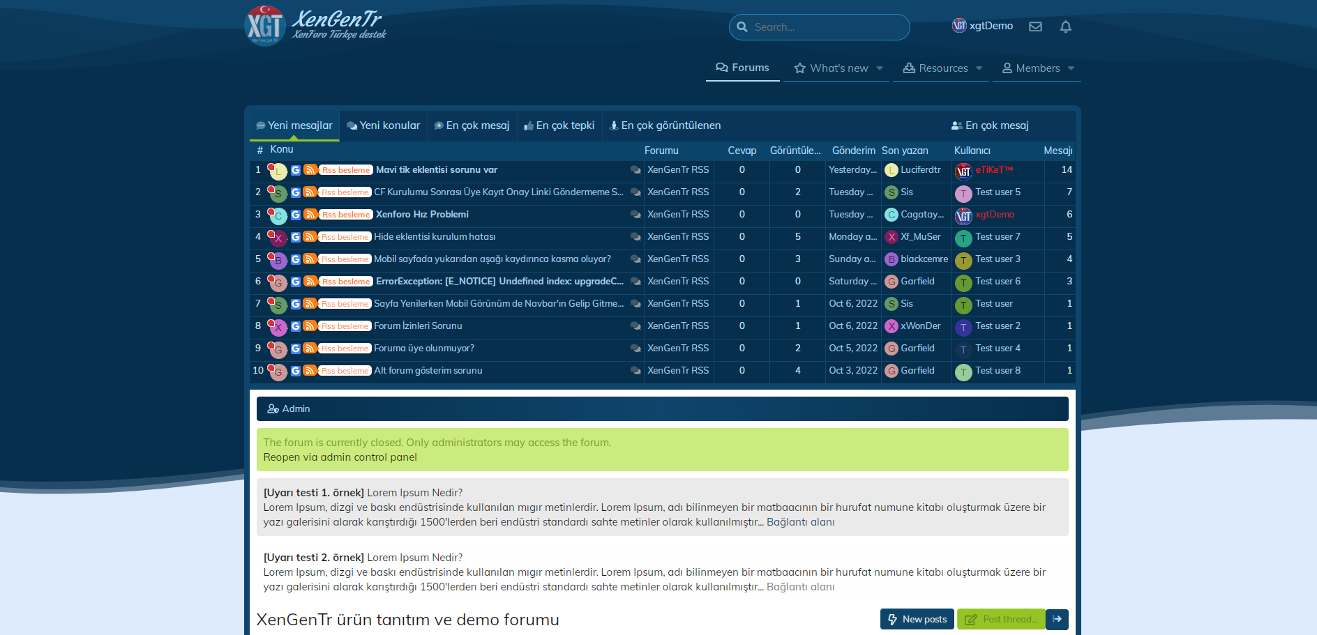Click the RSS feed icon in row 6
Viewport: 1317px width, 635px height.
coord(309,282)
